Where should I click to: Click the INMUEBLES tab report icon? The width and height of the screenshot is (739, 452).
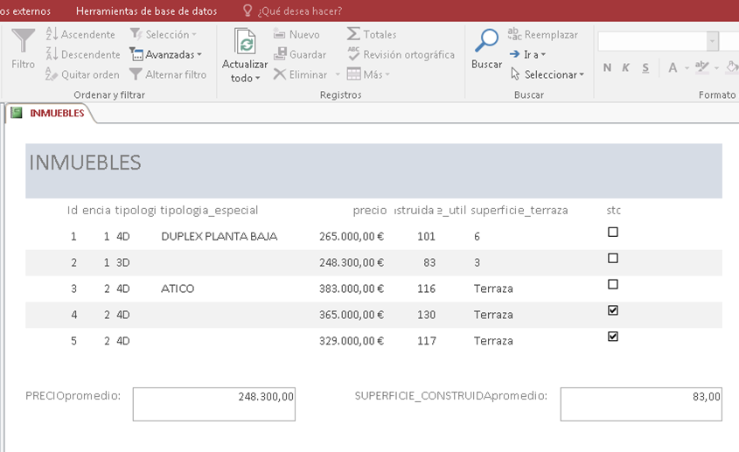click(17, 113)
